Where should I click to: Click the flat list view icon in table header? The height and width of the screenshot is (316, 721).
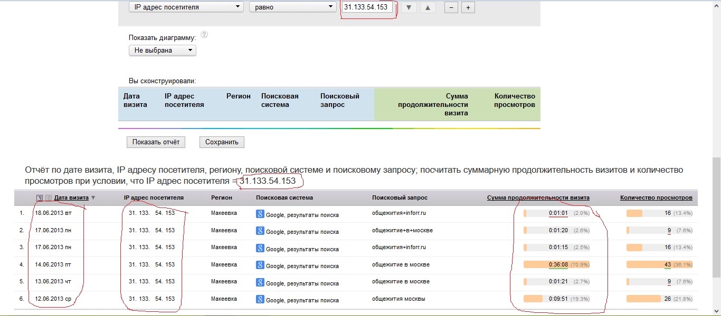pyautogui.click(x=49, y=198)
